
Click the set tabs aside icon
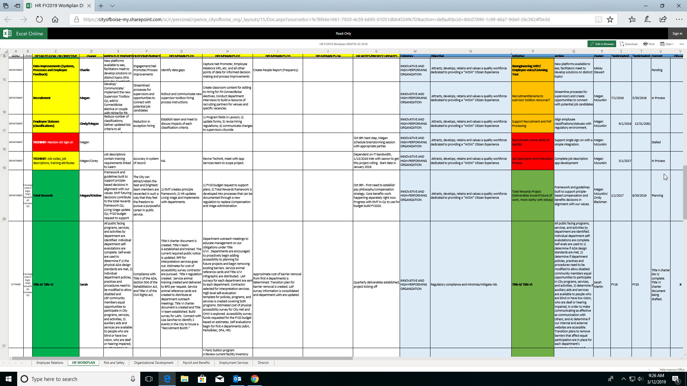pos(17,6)
